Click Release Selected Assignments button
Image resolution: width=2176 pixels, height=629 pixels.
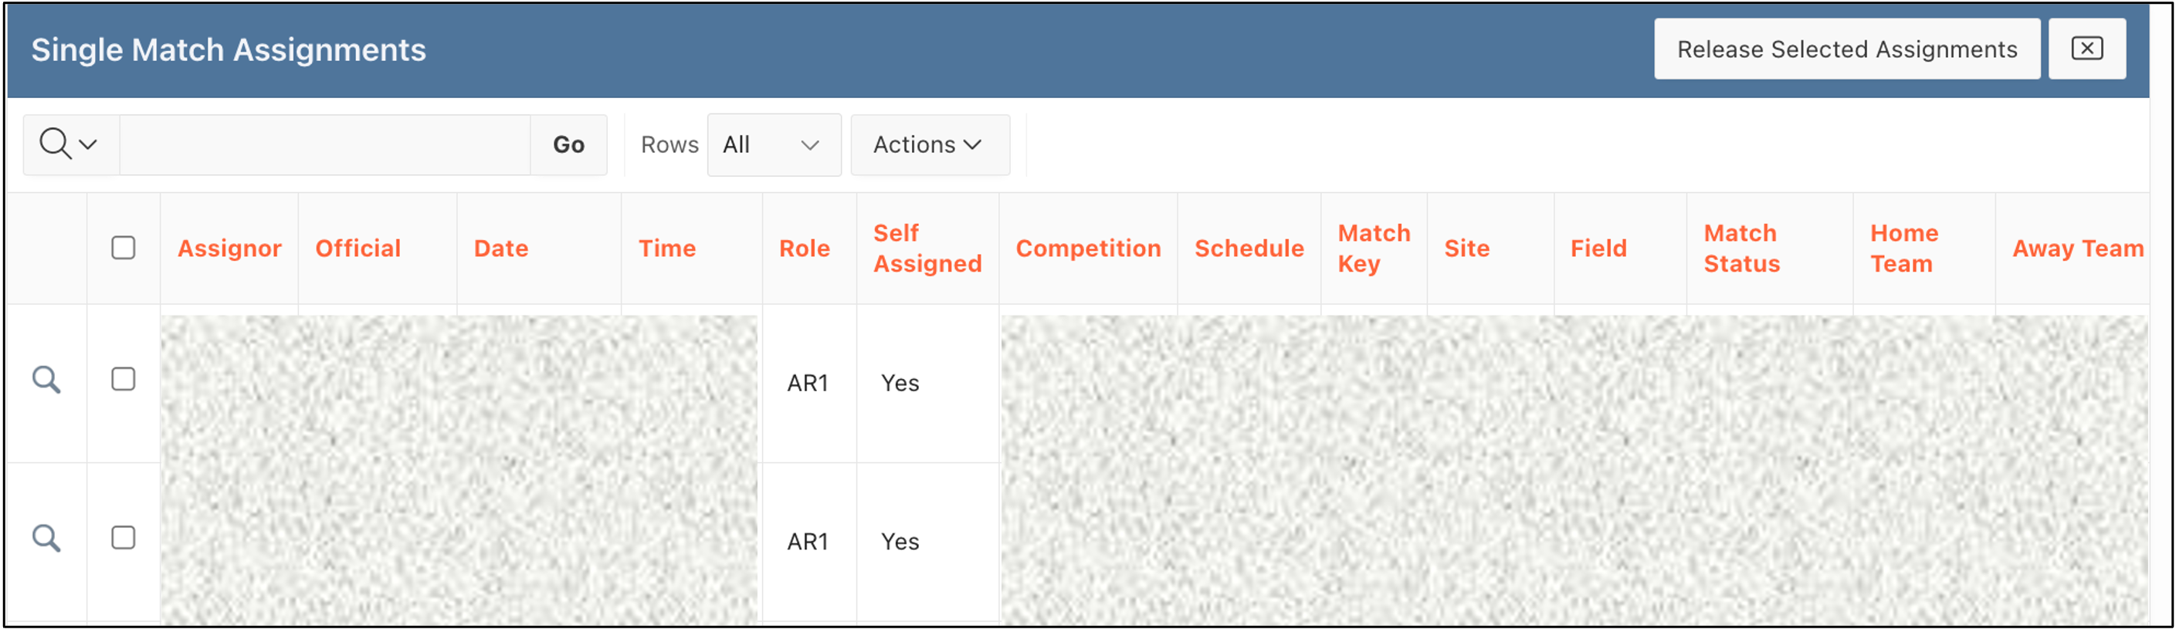(1846, 49)
